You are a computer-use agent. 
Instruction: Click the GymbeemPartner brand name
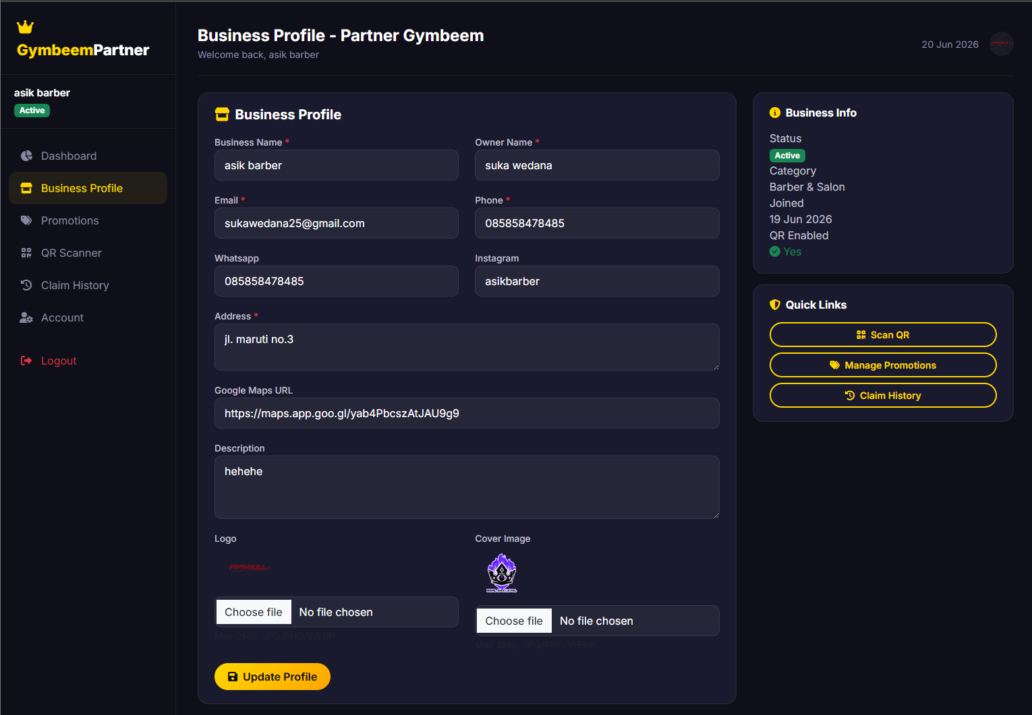[83, 50]
